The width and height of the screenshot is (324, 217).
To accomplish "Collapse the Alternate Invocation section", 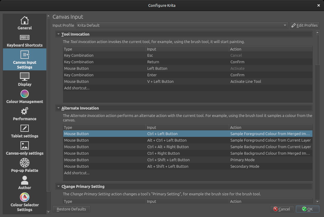I will [59, 108].
